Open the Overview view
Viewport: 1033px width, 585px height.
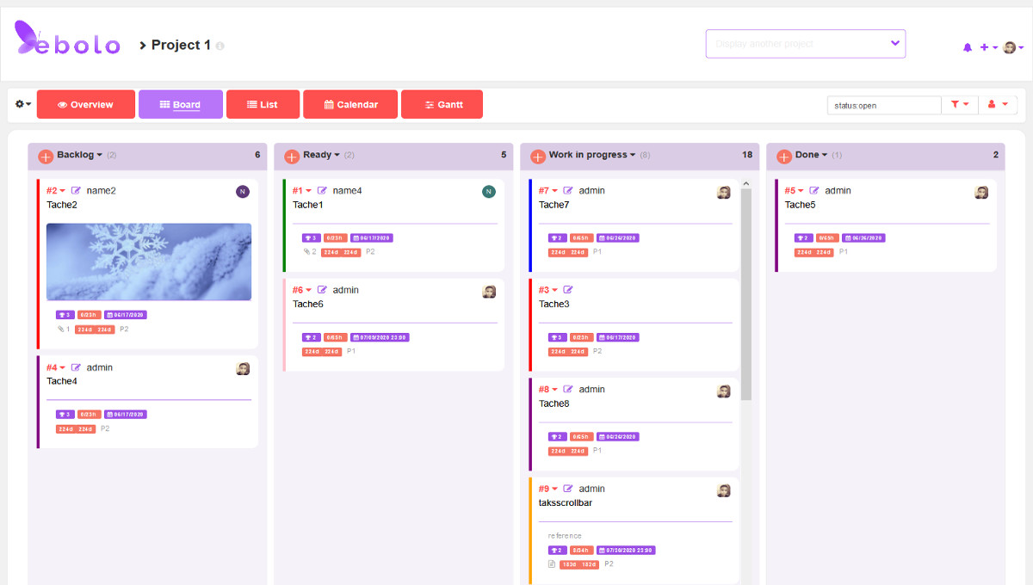(x=85, y=105)
